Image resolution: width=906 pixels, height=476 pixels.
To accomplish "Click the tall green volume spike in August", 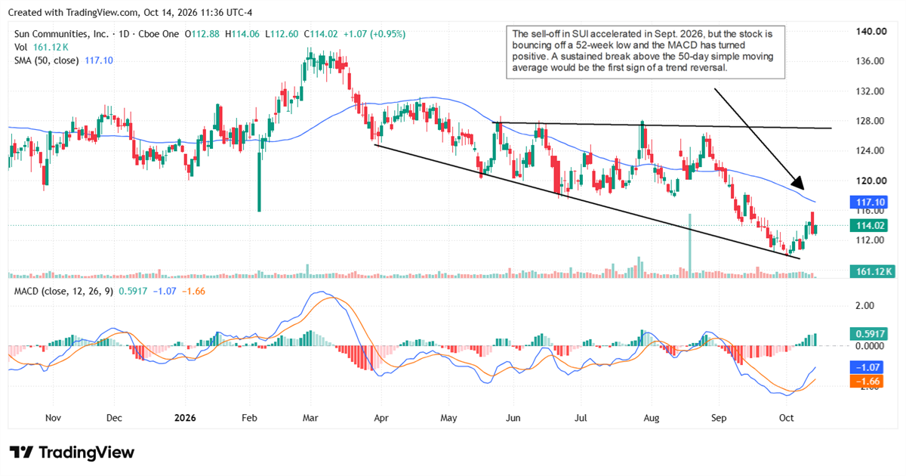I will [x=689, y=246].
